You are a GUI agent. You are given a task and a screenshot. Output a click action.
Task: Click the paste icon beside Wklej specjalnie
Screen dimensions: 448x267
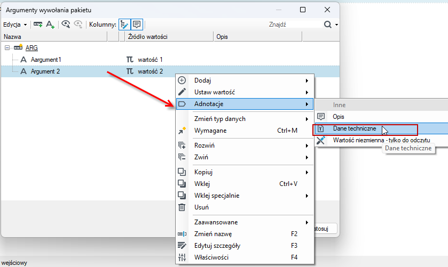pyautogui.click(x=182, y=196)
